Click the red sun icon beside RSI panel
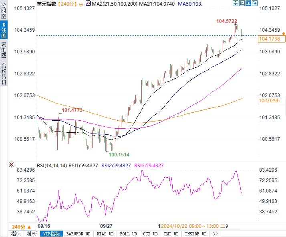The height and width of the screenshot is (237, 286). coord(12,164)
